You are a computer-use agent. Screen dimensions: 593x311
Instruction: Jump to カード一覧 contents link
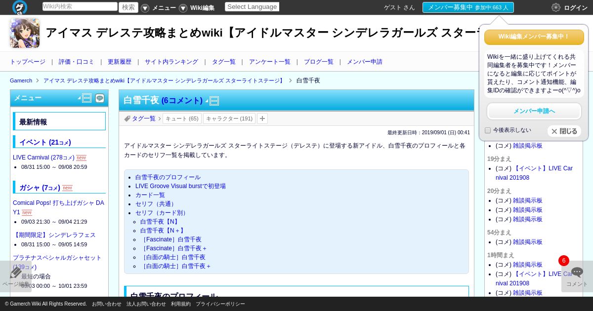pos(150,195)
